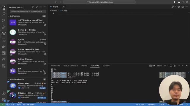Click Search Extensions in Marketplace field
This screenshot has height=106, width=190.
point(28,11)
